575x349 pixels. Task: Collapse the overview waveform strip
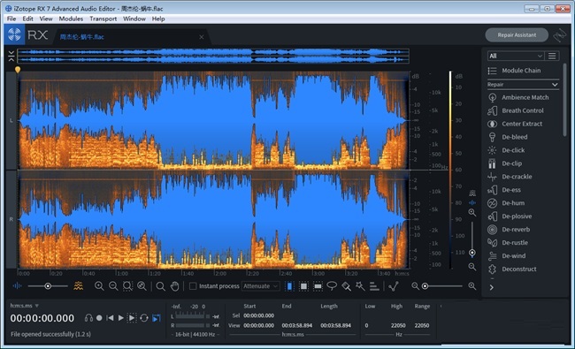pyautogui.click(x=11, y=56)
